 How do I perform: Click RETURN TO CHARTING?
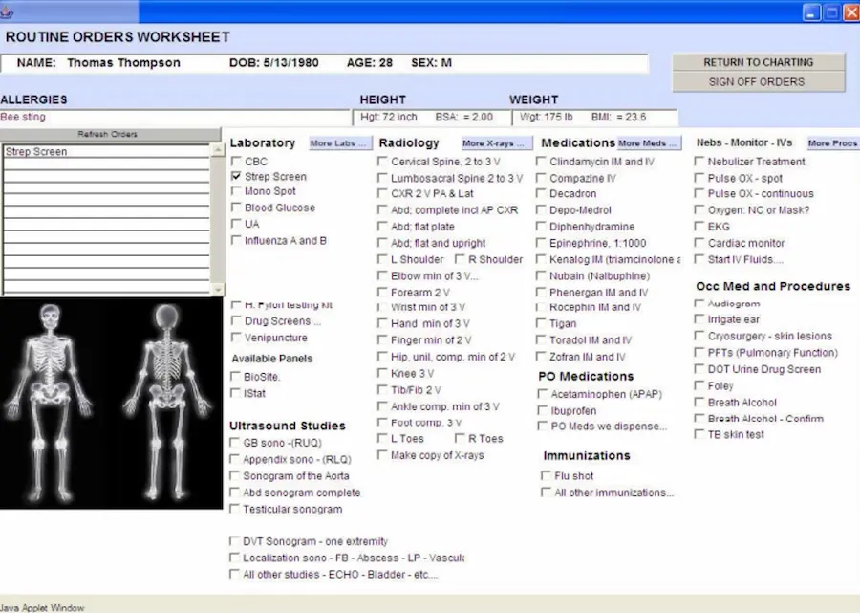(x=759, y=61)
